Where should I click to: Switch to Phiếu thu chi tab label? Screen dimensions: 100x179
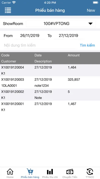pyautogui.click(x=50, y=177)
